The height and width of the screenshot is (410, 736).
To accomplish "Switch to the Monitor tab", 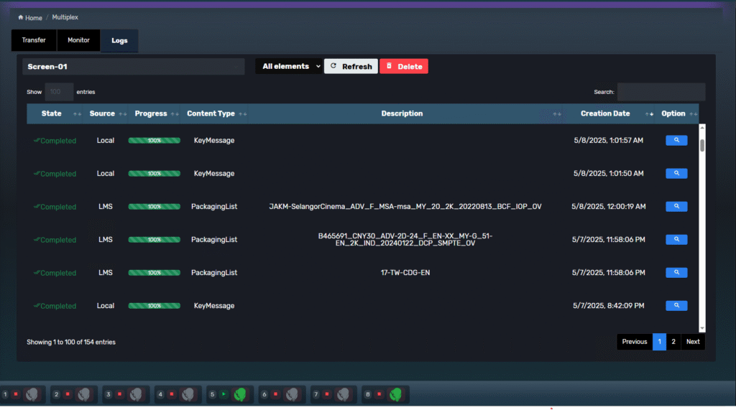I will point(78,40).
